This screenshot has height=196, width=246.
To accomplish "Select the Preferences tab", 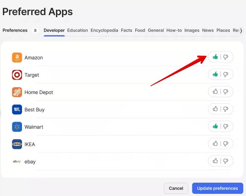I will [15, 30].
